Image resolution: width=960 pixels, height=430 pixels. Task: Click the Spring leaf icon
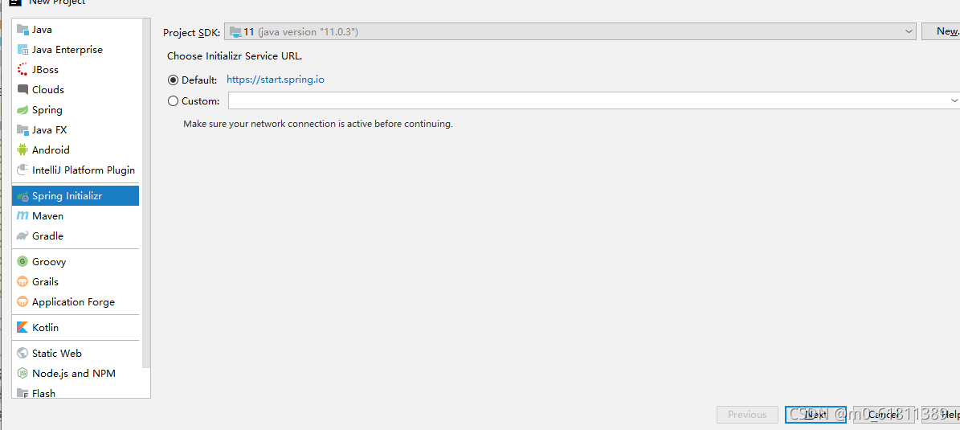click(22, 109)
